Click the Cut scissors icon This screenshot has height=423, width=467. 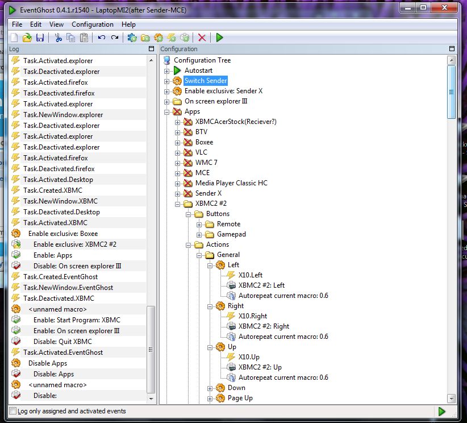tap(58, 38)
